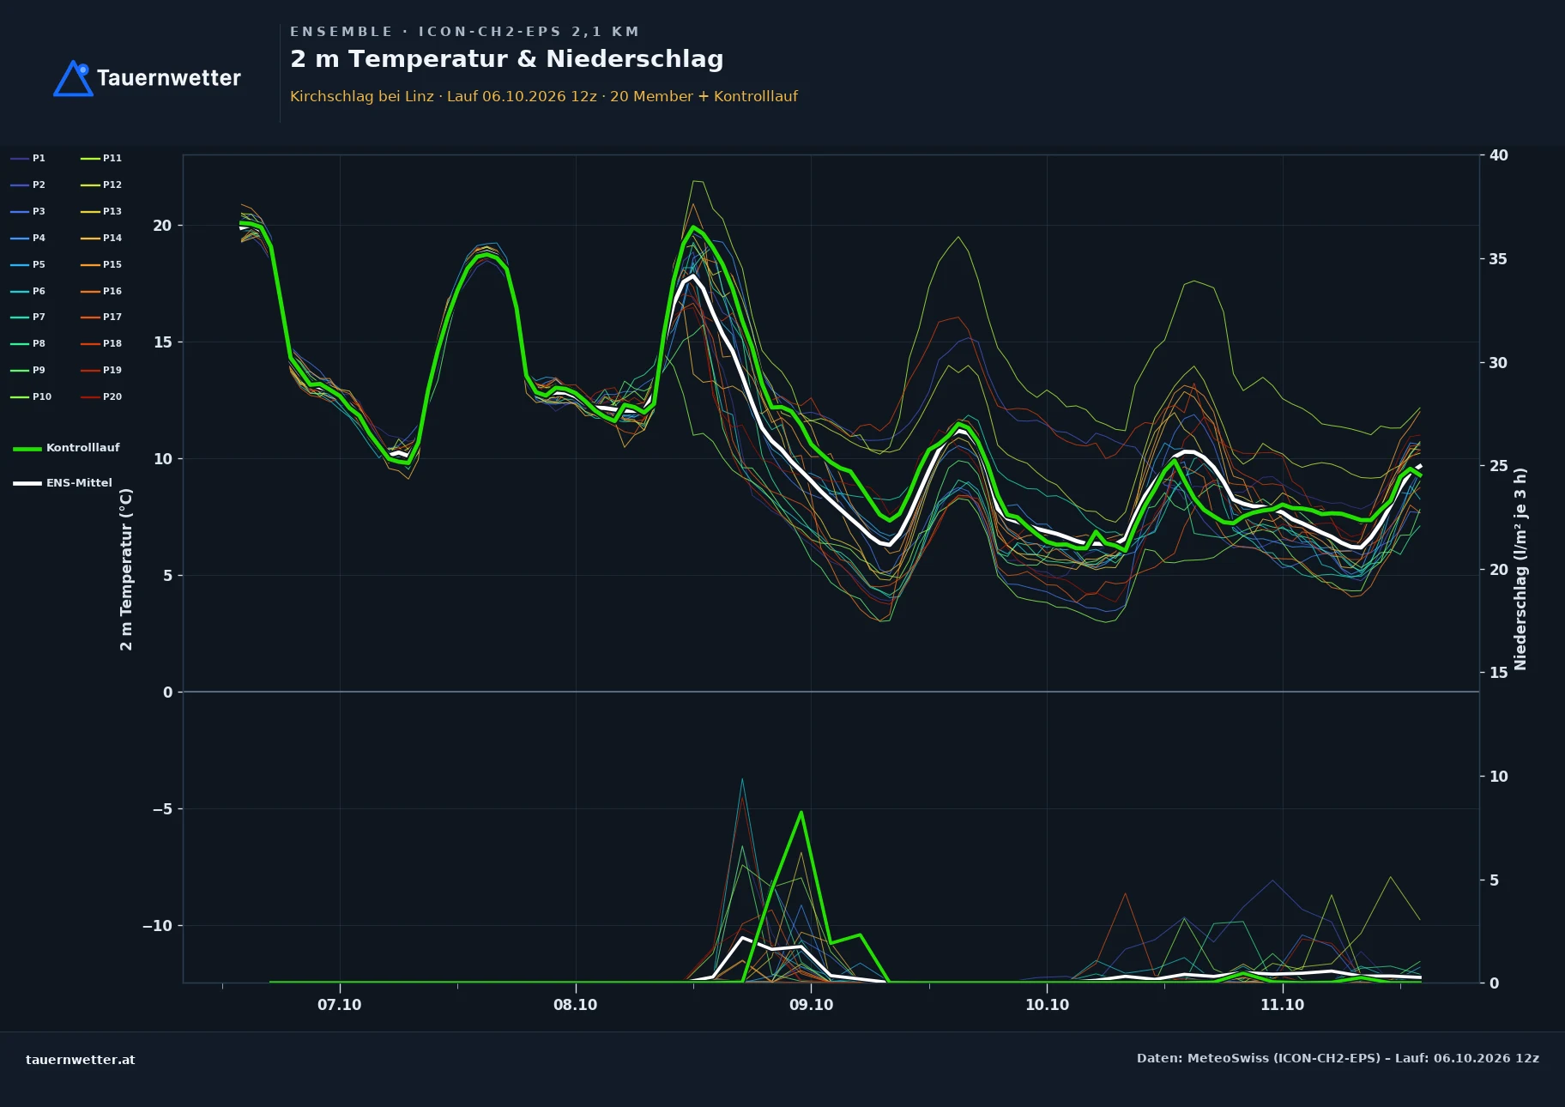The width and height of the screenshot is (1565, 1107).
Task: Click the 07.10 date axis label
Action: tap(340, 1005)
